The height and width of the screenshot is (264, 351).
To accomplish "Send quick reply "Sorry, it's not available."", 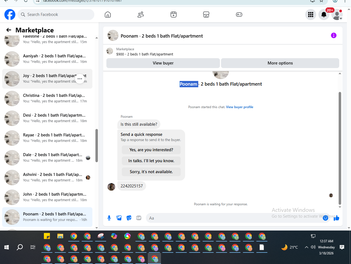I will tap(151, 172).
